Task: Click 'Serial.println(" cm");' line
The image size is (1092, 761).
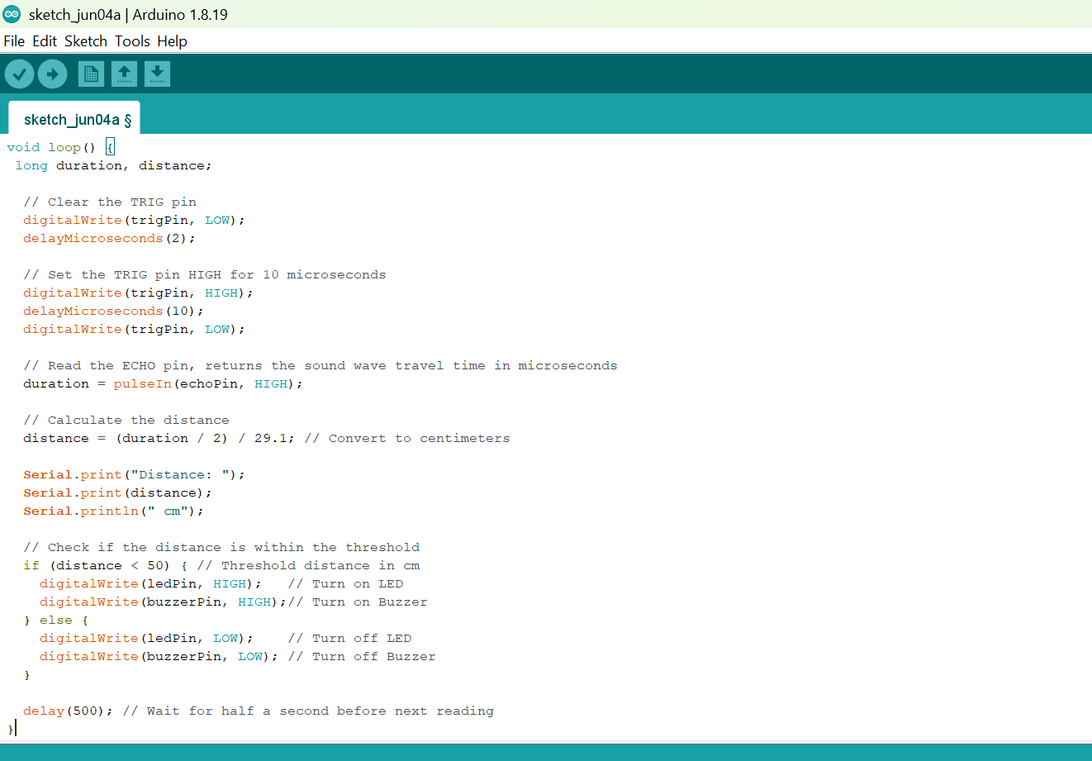Action: pos(114,511)
